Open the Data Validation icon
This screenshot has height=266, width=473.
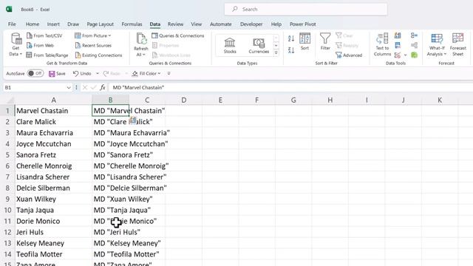398,55
